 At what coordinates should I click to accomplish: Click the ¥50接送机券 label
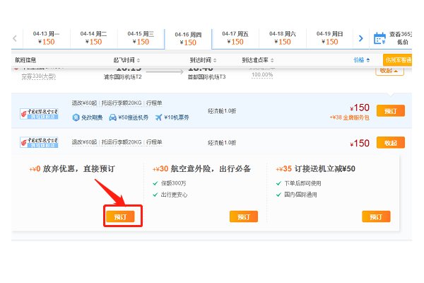[134, 117]
